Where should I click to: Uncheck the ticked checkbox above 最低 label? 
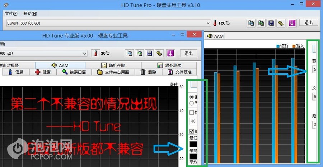pyautogui.click(x=191, y=131)
